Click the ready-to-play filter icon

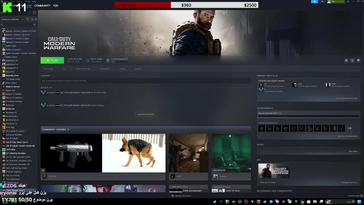tap(36, 19)
